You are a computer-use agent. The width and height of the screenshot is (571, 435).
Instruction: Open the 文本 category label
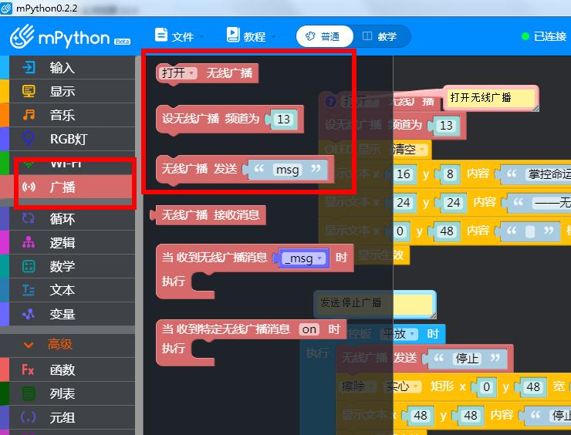pyautogui.click(x=63, y=290)
